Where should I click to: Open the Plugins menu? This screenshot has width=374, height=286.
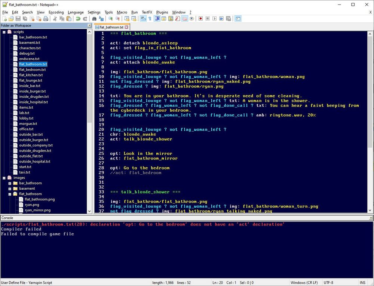click(x=162, y=12)
